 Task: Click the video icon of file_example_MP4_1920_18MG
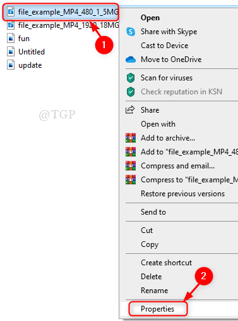tap(11, 25)
